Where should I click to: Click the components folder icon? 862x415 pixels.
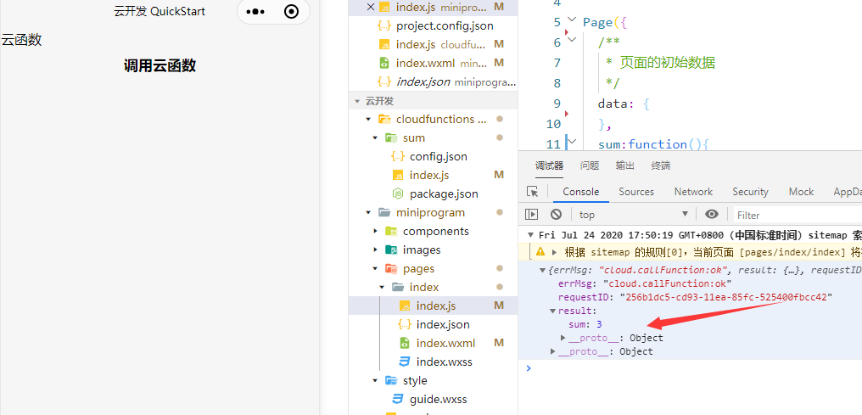tap(391, 231)
